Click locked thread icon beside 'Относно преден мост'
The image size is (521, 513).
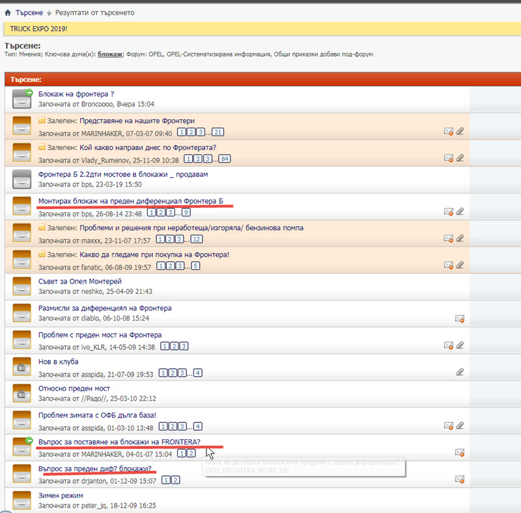point(22,394)
